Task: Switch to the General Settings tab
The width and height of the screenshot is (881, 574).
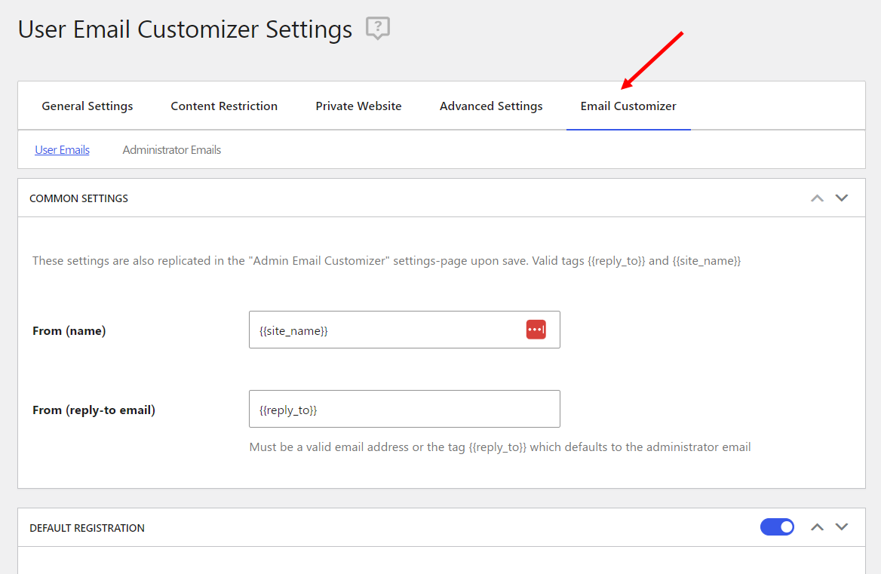Action: pos(87,106)
